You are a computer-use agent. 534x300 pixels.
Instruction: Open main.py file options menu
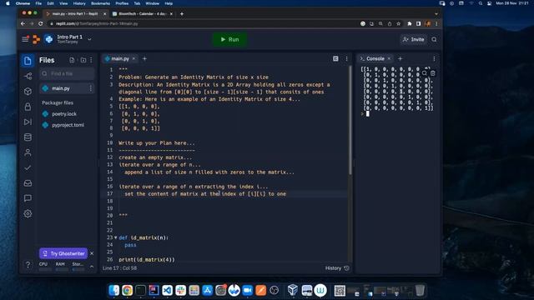(91, 88)
